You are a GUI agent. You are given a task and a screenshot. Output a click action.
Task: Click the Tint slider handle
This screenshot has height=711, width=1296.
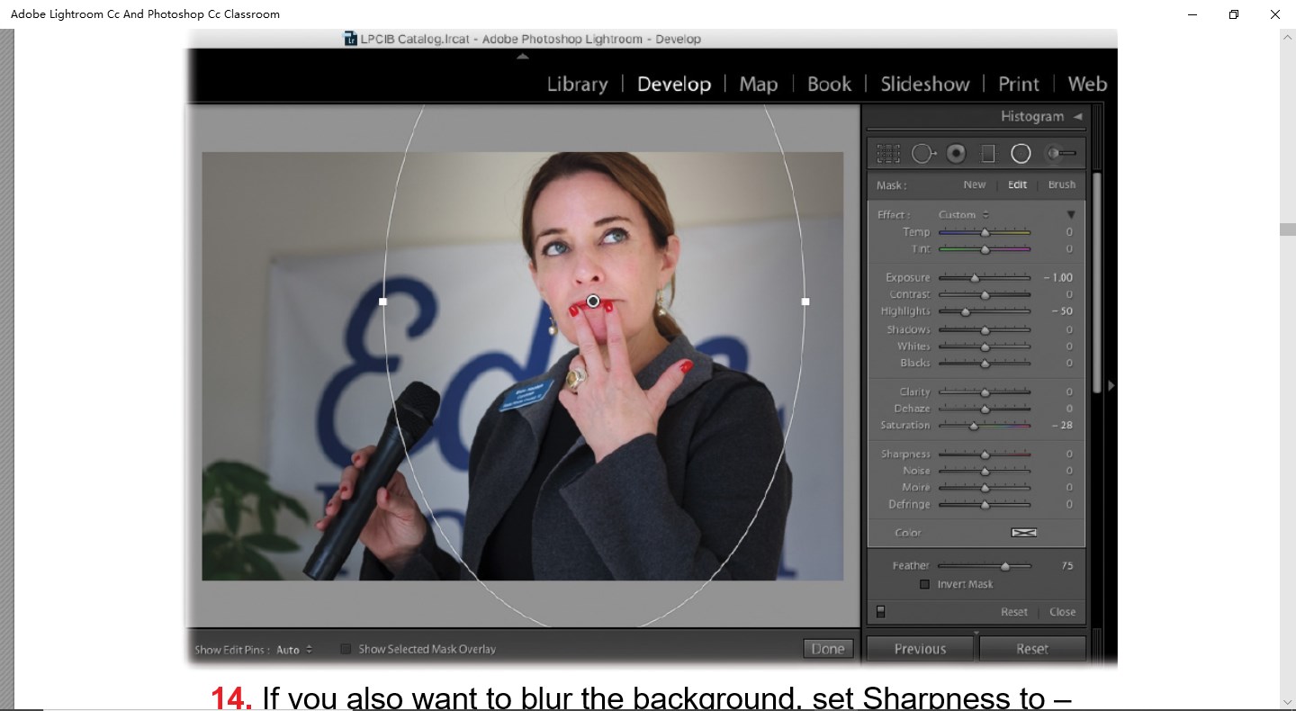pos(985,249)
